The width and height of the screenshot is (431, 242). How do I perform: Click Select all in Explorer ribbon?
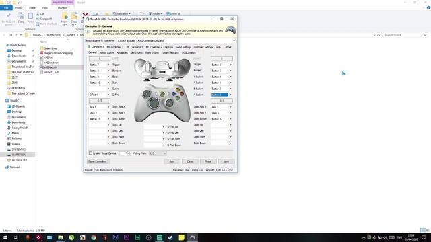tap(173, 13)
